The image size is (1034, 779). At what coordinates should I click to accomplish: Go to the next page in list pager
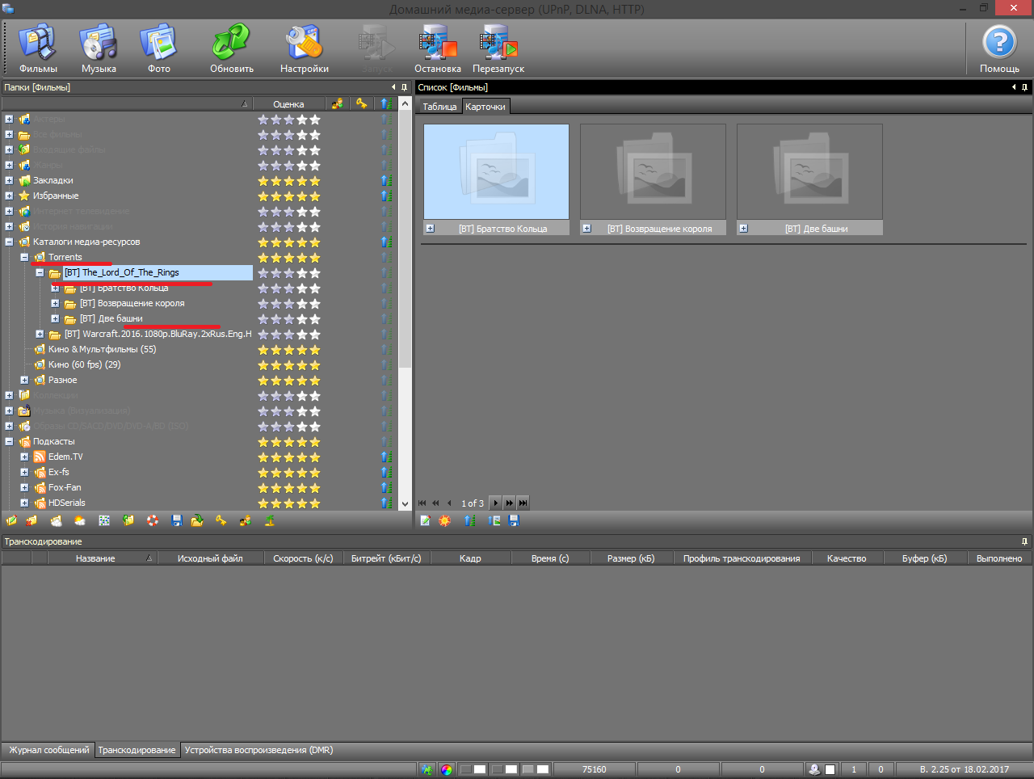496,503
